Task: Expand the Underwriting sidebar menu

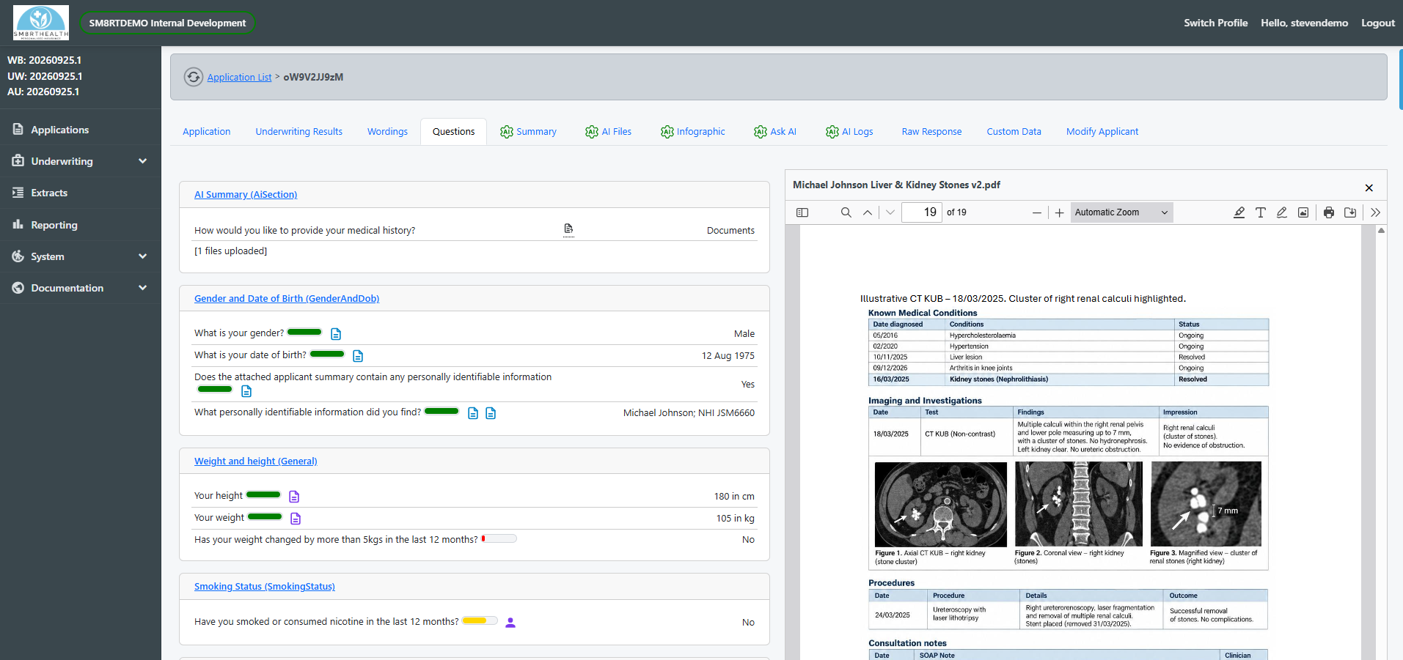Action: tap(80, 161)
